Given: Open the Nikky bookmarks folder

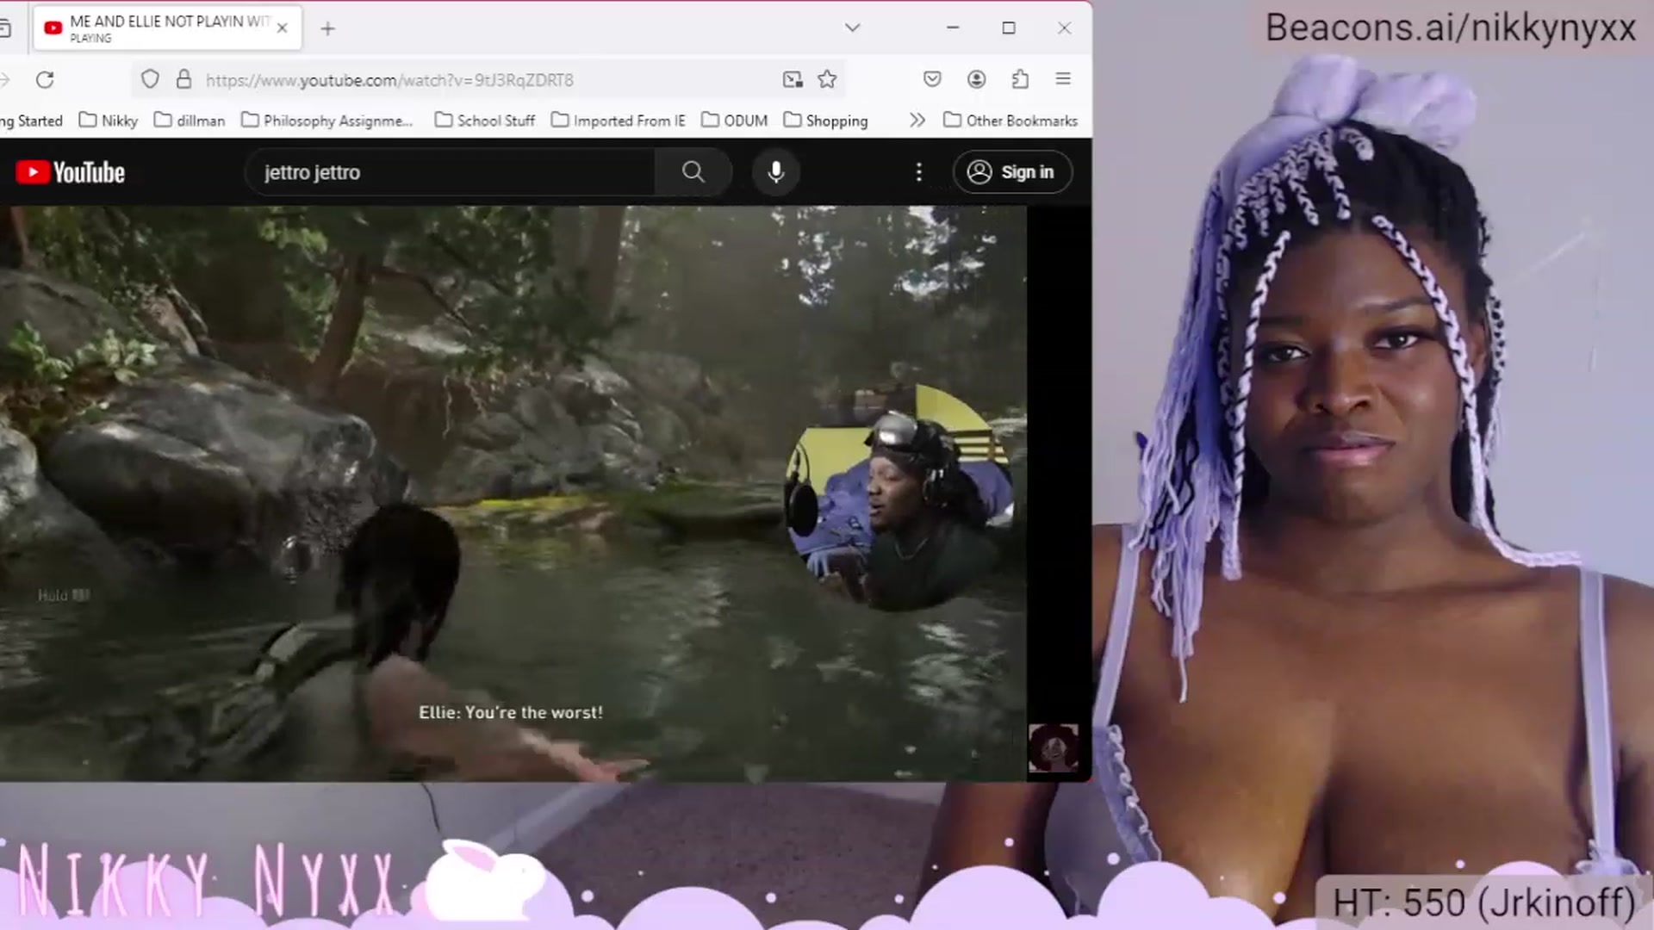Looking at the screenshot, I should coord(109,121).
